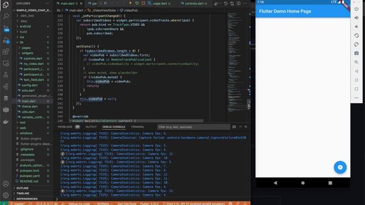Open the TERMINAL panel tab

(x=137, y=127)
